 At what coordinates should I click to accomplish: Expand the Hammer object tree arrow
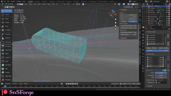(147, 13)
